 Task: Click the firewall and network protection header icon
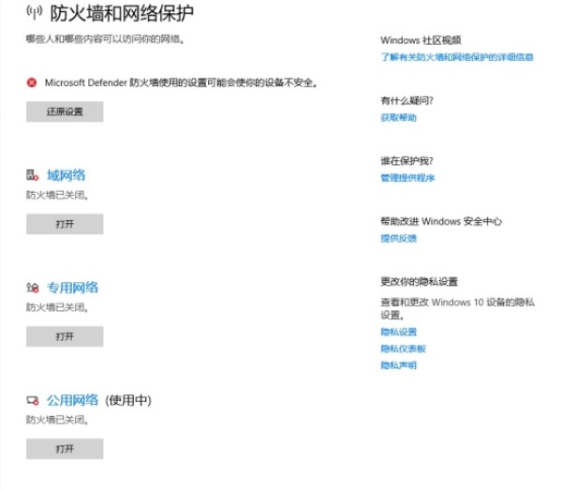(x=35, y=14)
